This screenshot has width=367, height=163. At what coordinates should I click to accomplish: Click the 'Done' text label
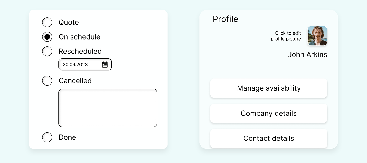click(67, 137)
